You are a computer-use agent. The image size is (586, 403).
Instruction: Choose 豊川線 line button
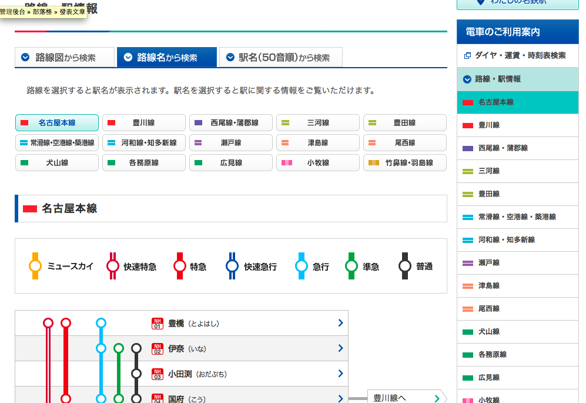click(144, 123)
